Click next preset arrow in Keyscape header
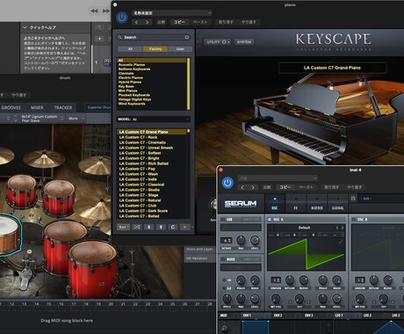The height and width of the screenshot is (334, 404). (x=148, y=22)
